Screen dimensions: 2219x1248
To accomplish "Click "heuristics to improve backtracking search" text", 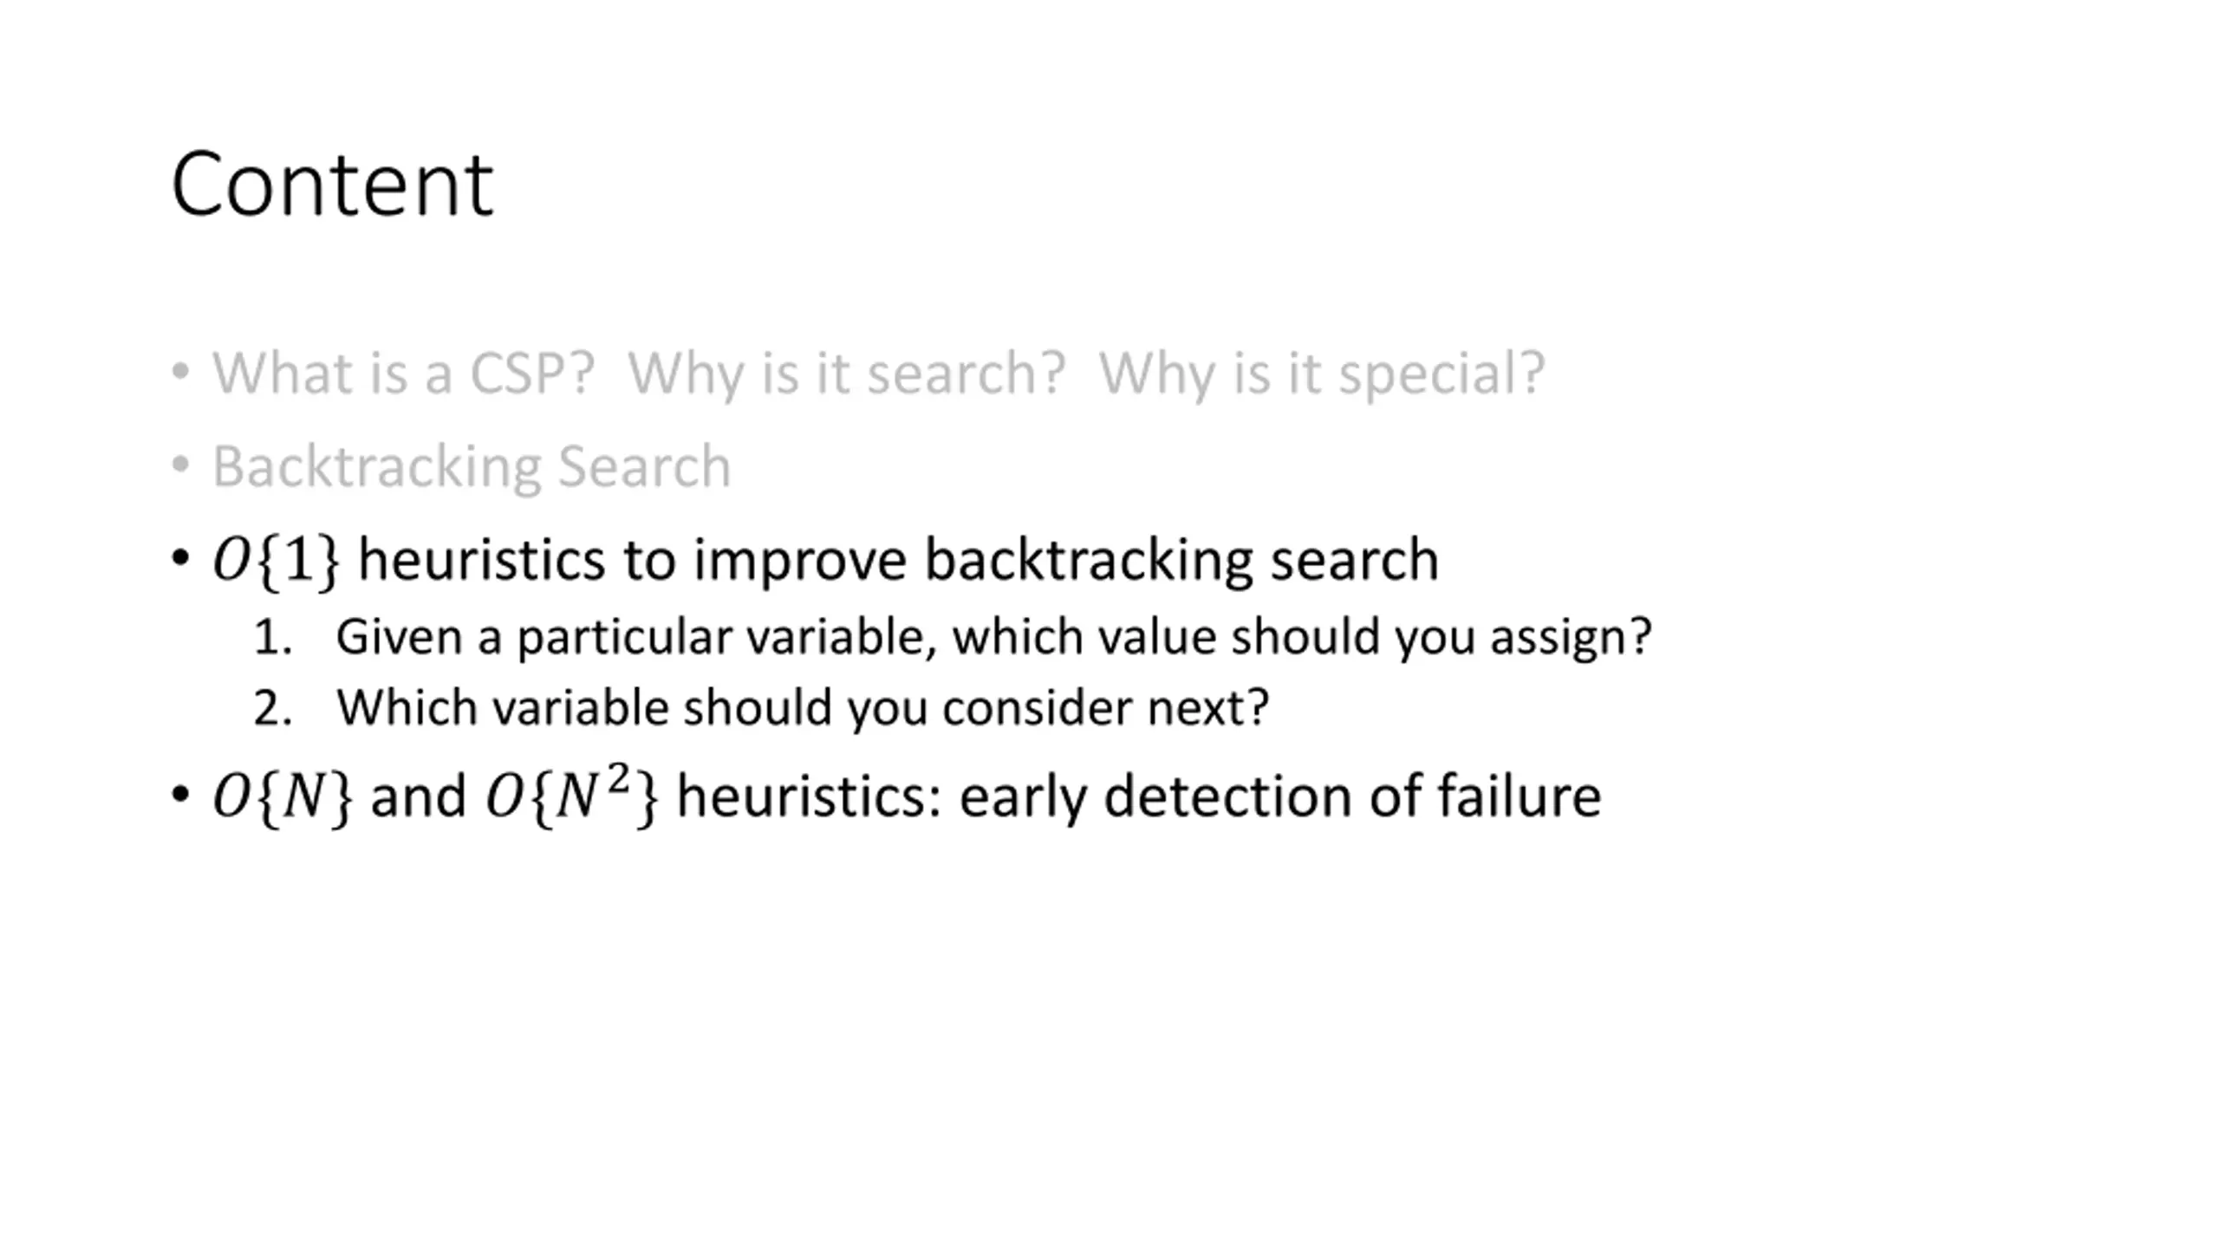I will 898,560.
